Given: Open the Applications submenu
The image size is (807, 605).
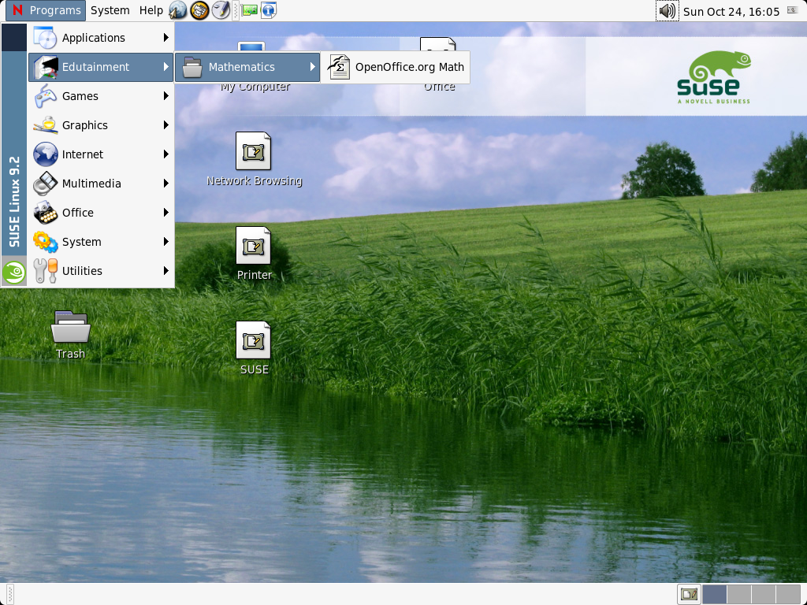Looking at the screenshot, I should point(101,38).
